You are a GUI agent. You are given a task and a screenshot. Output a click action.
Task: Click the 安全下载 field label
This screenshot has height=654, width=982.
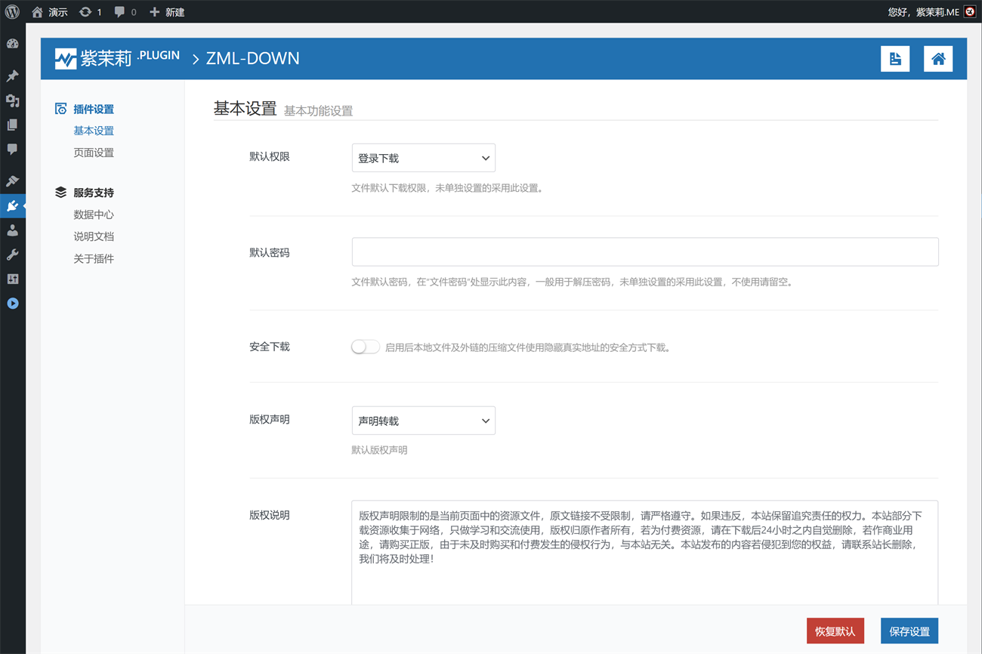coord(270,347)
